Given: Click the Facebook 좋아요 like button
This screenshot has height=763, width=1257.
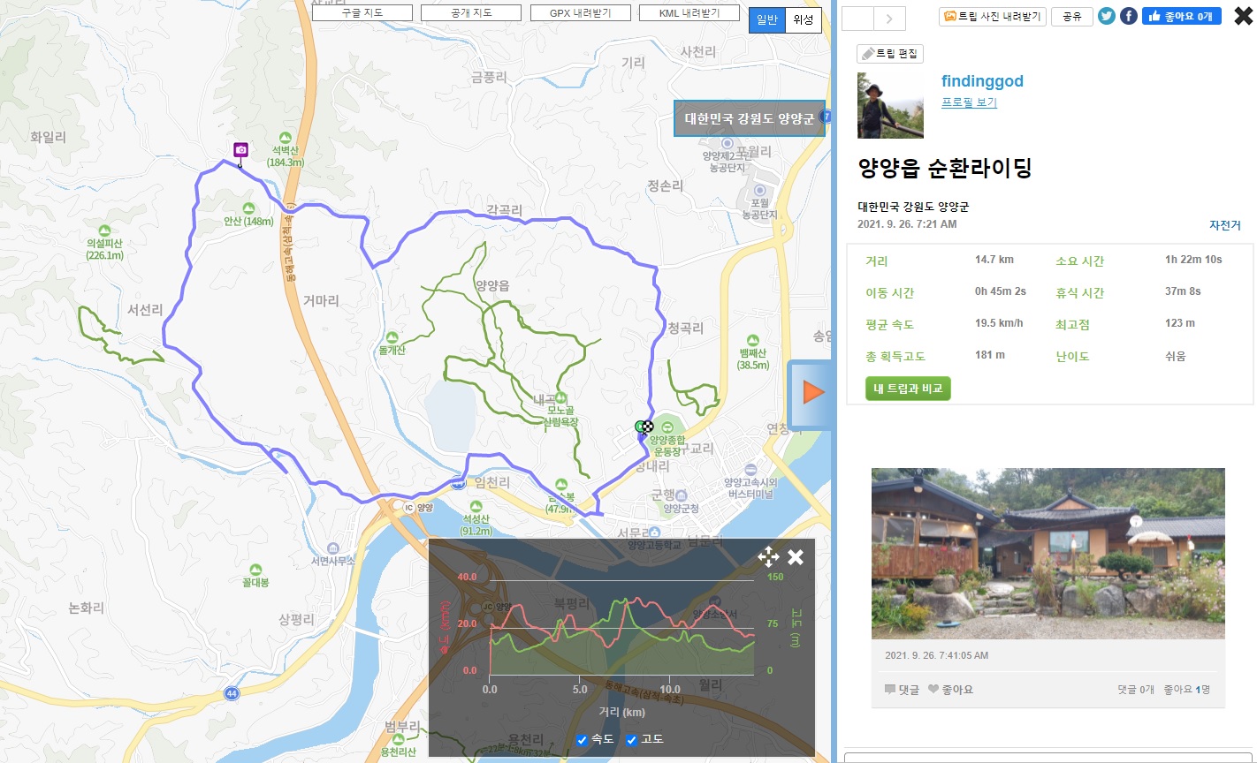Looking at the screenshot, I should 1182,16.
